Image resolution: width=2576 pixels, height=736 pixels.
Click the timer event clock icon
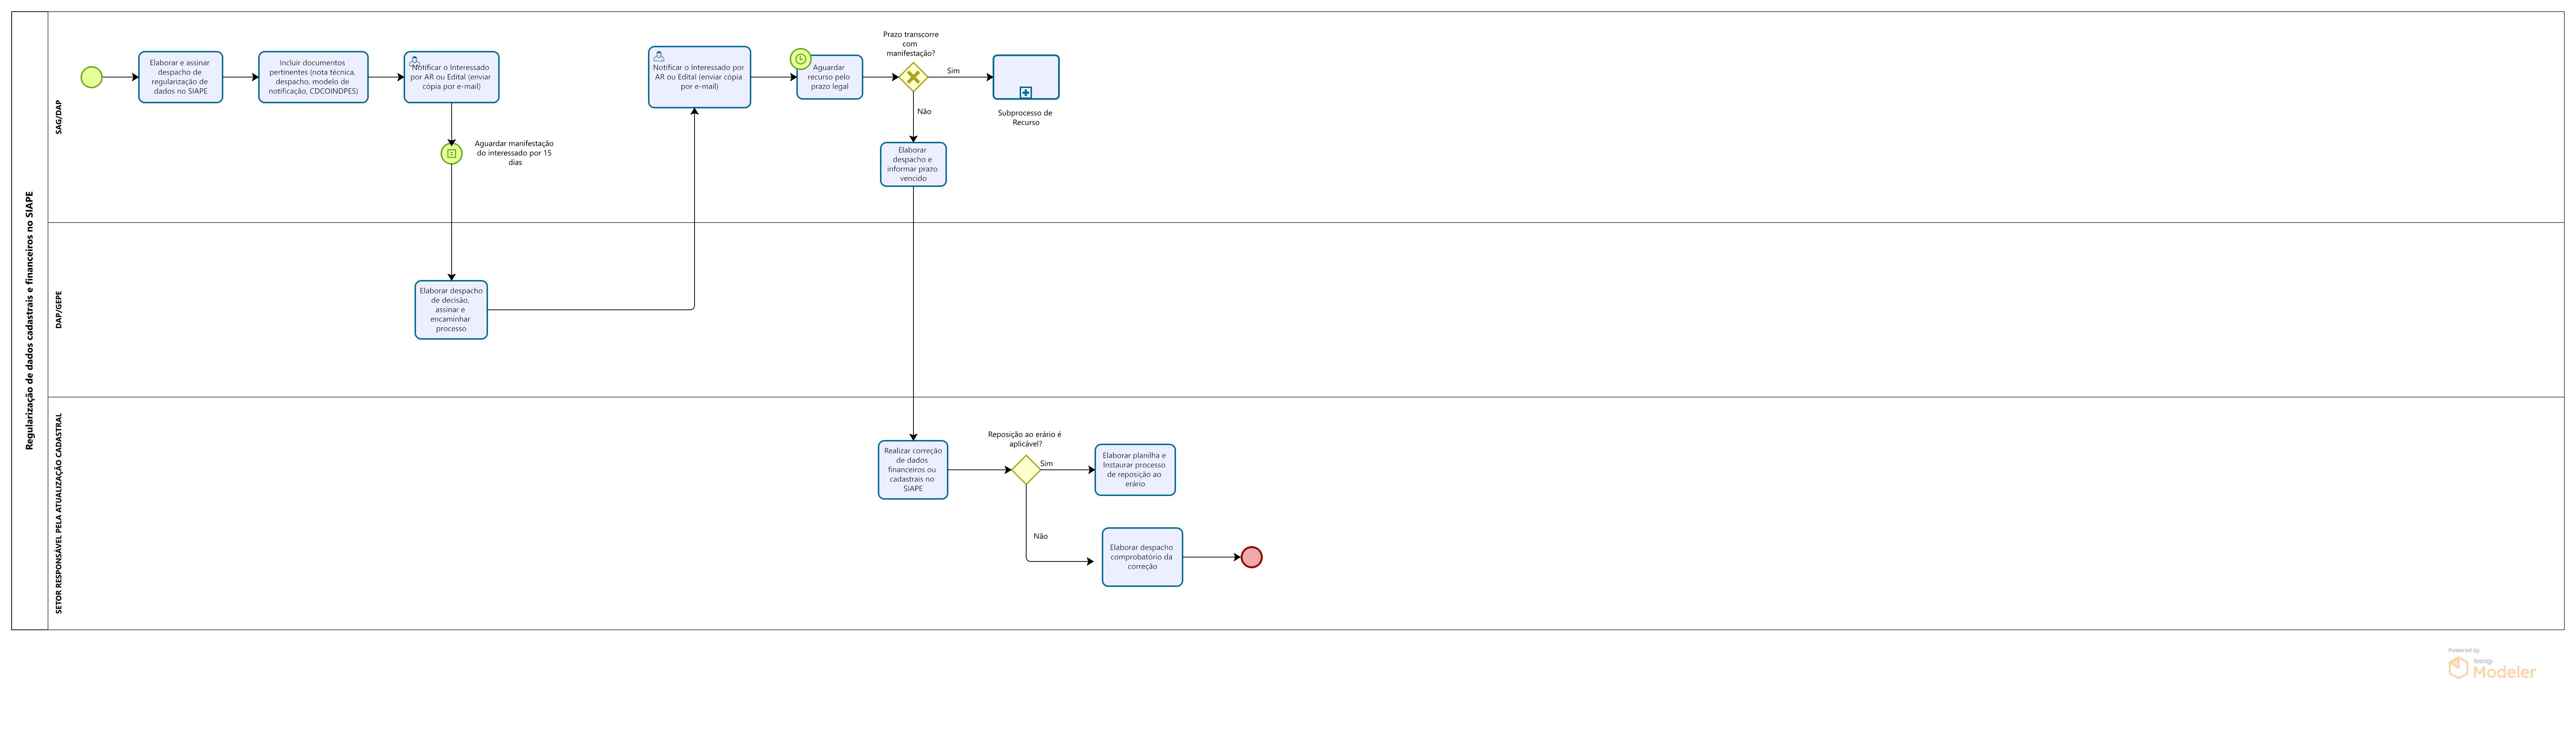click(800, 59)
